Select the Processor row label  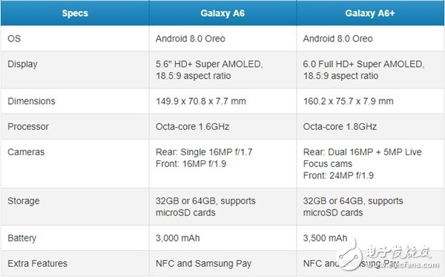click(x=28, y=127)
